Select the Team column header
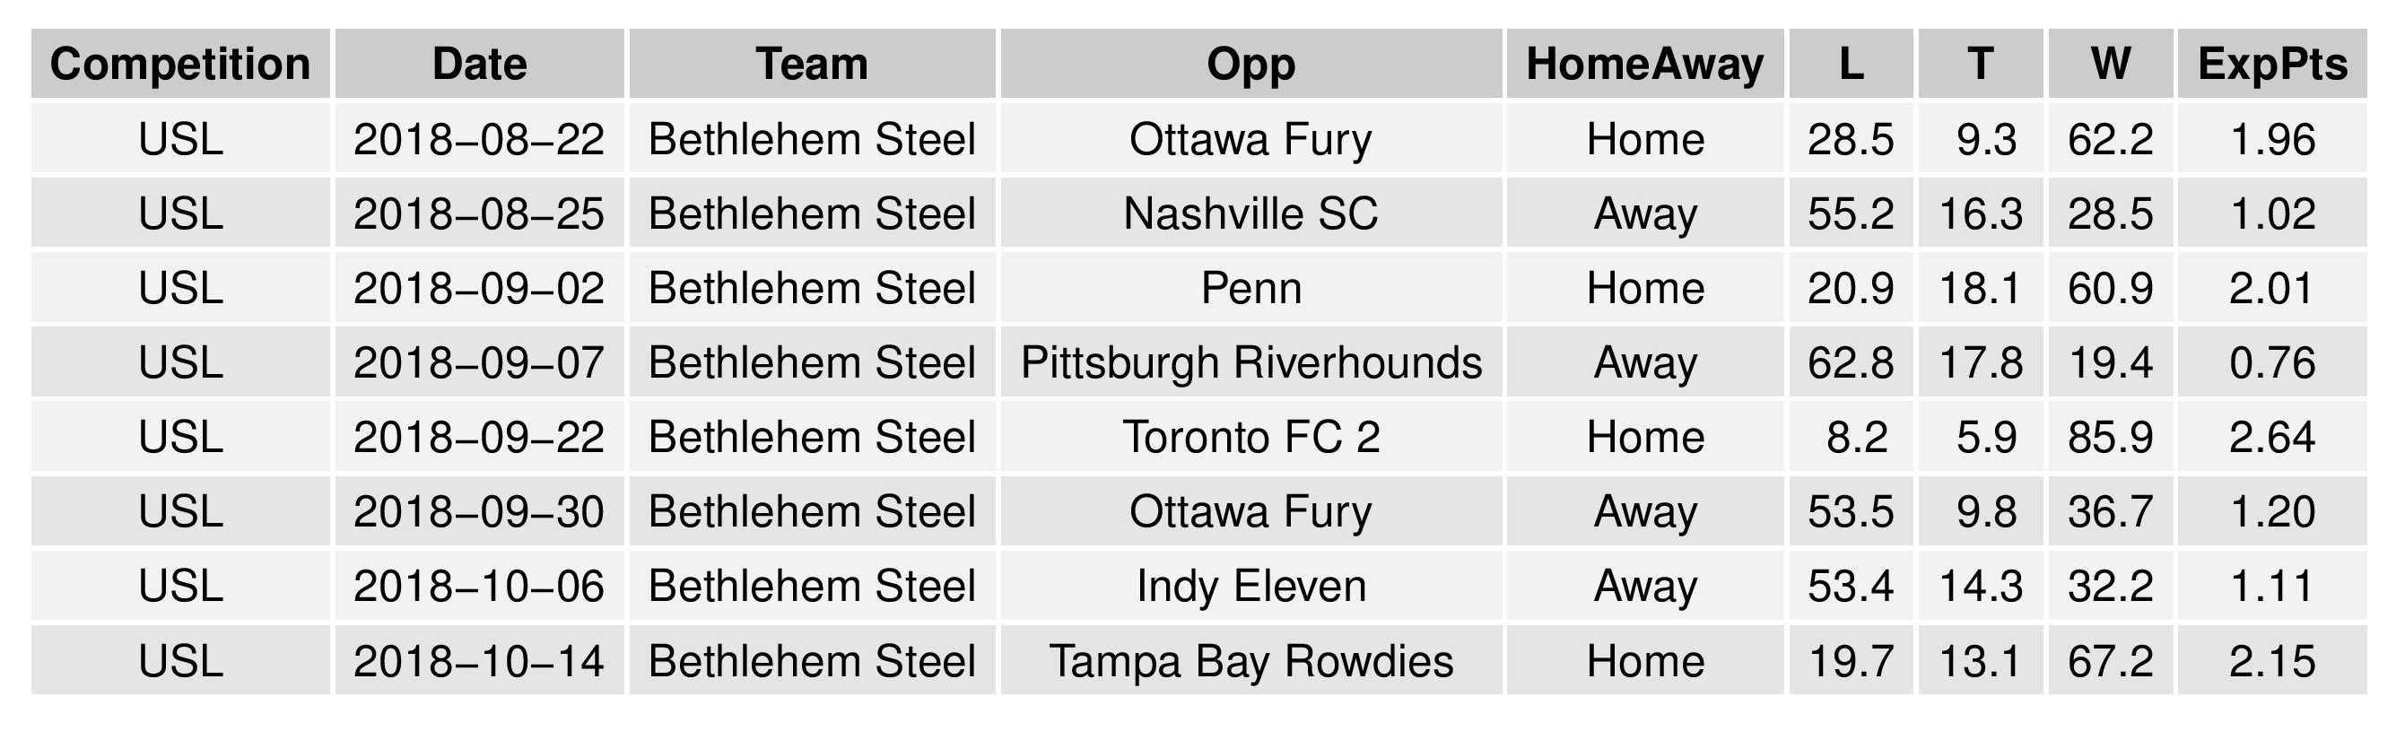 tap(811, 65)
